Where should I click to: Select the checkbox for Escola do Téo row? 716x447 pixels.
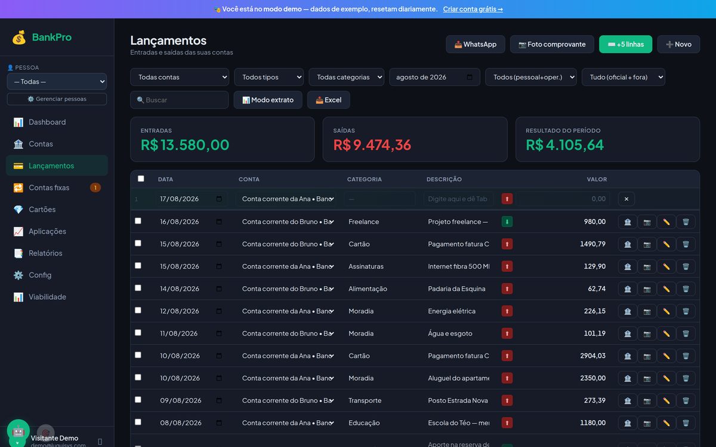click(x=138, y=422)
